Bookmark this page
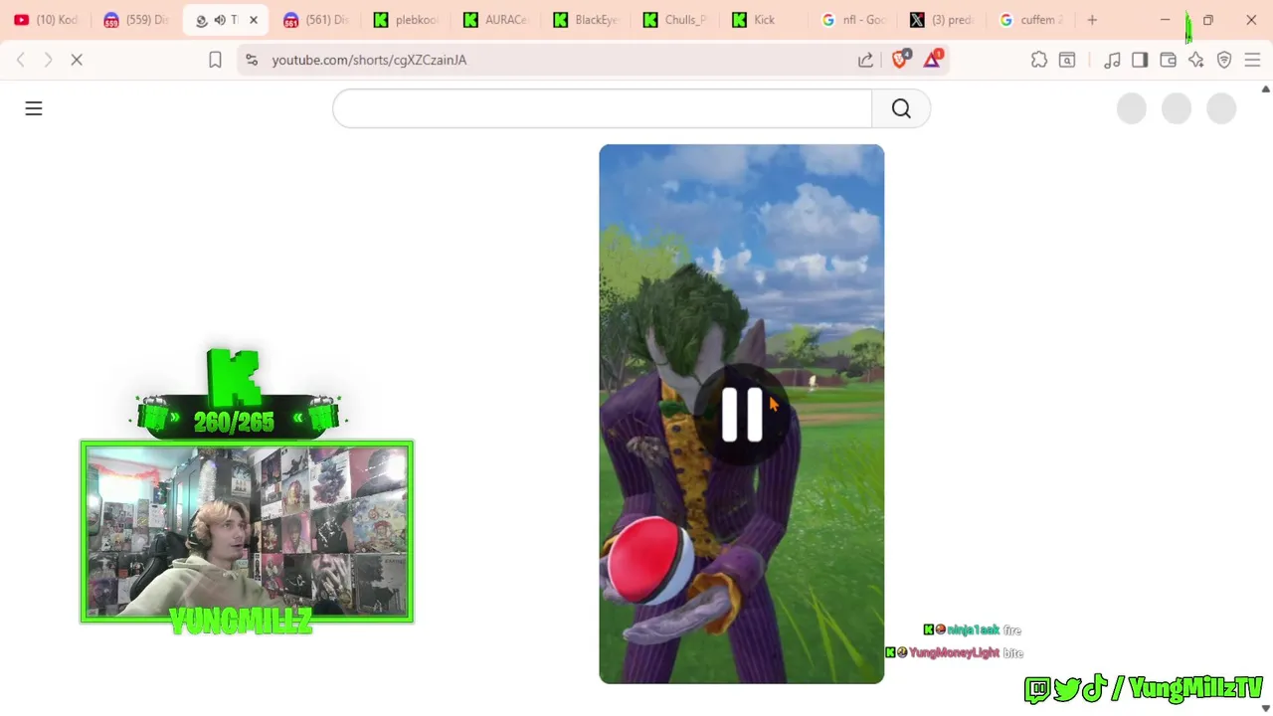 coord(215,60)
